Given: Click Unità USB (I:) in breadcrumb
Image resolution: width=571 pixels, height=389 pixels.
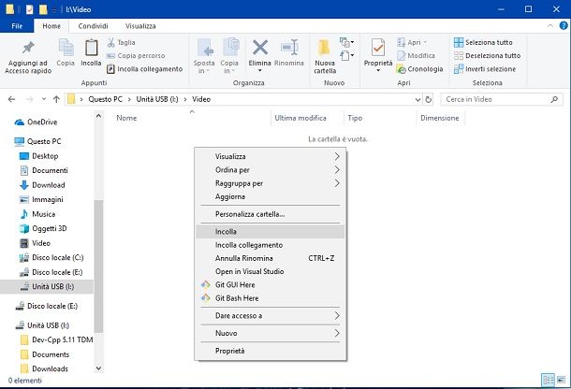Looking at the screenshot, I should coord(157,99).
